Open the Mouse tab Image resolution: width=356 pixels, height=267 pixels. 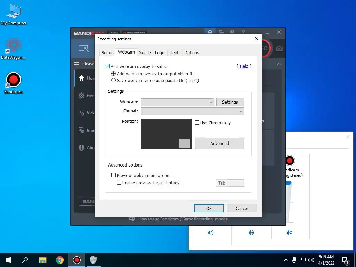click(145, 53)
